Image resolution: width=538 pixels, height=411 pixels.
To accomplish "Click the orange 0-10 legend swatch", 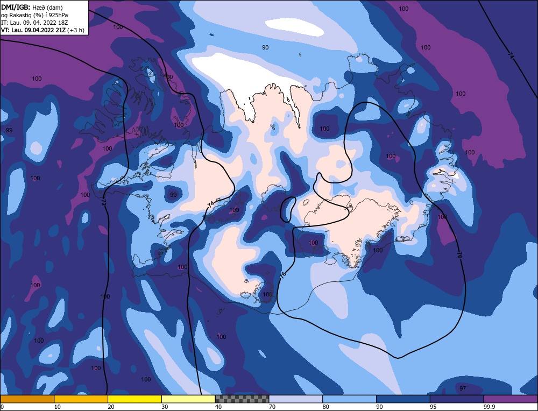I will 27,399.
